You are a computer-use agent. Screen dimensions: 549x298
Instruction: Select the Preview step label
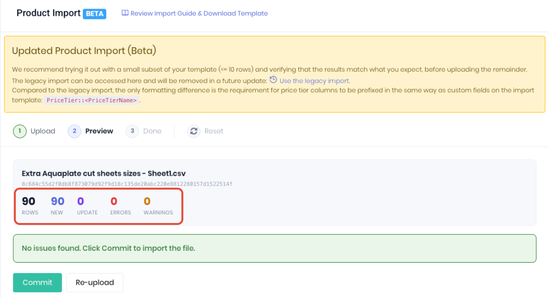[x=99, y=131]
